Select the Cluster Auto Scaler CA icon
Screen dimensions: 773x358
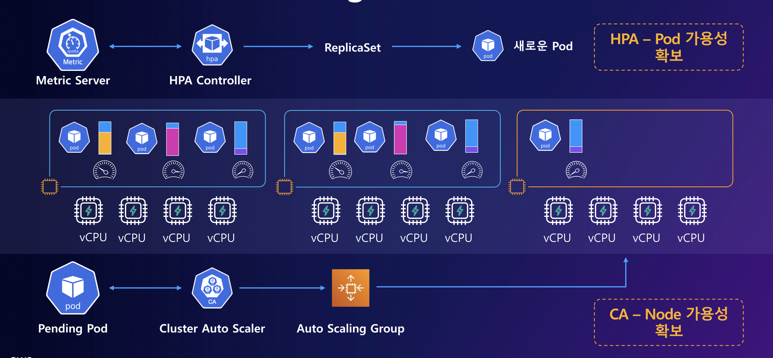[212, 288]
